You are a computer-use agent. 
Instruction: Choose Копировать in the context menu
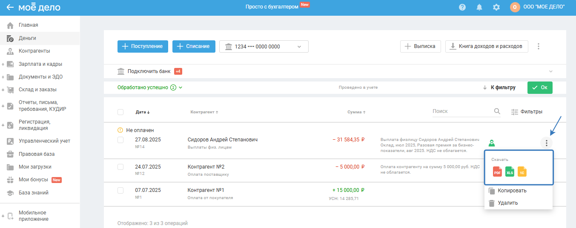coord(512,191)
